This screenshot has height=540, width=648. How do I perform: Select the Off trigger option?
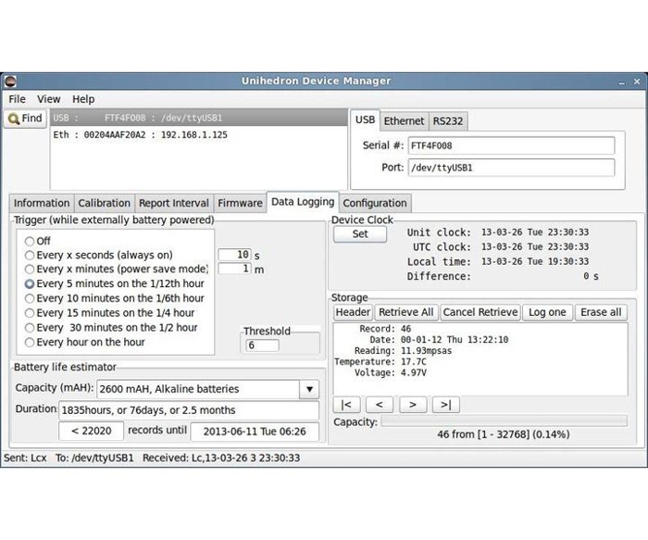click(x=31, y=241)
